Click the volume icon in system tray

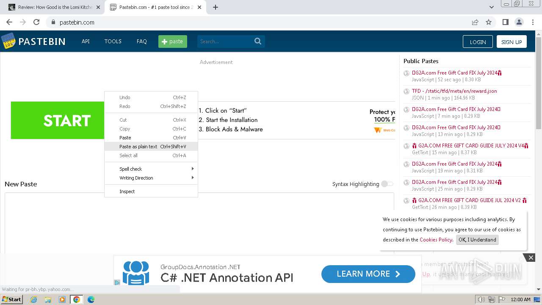481,299
